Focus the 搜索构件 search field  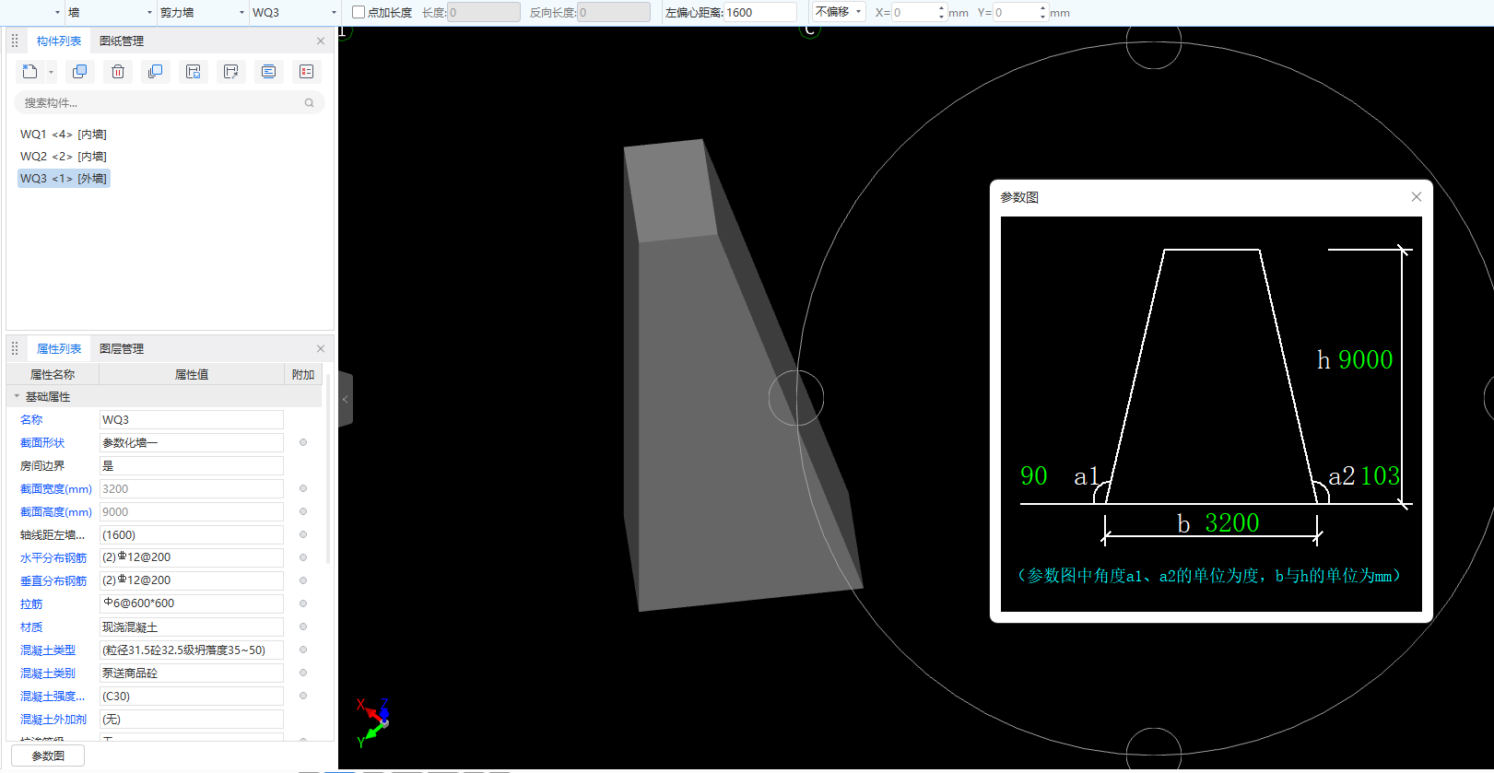tap(170, 103)
